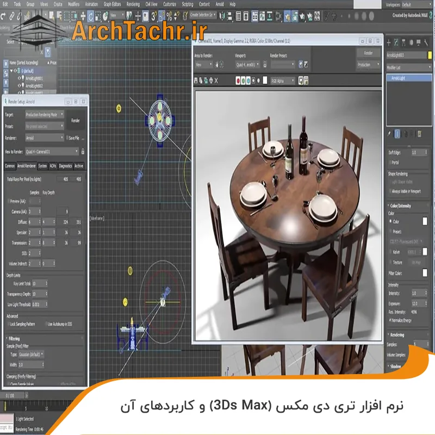Toggle visibility eye of ArnoldLight001

tap(20, 78)
